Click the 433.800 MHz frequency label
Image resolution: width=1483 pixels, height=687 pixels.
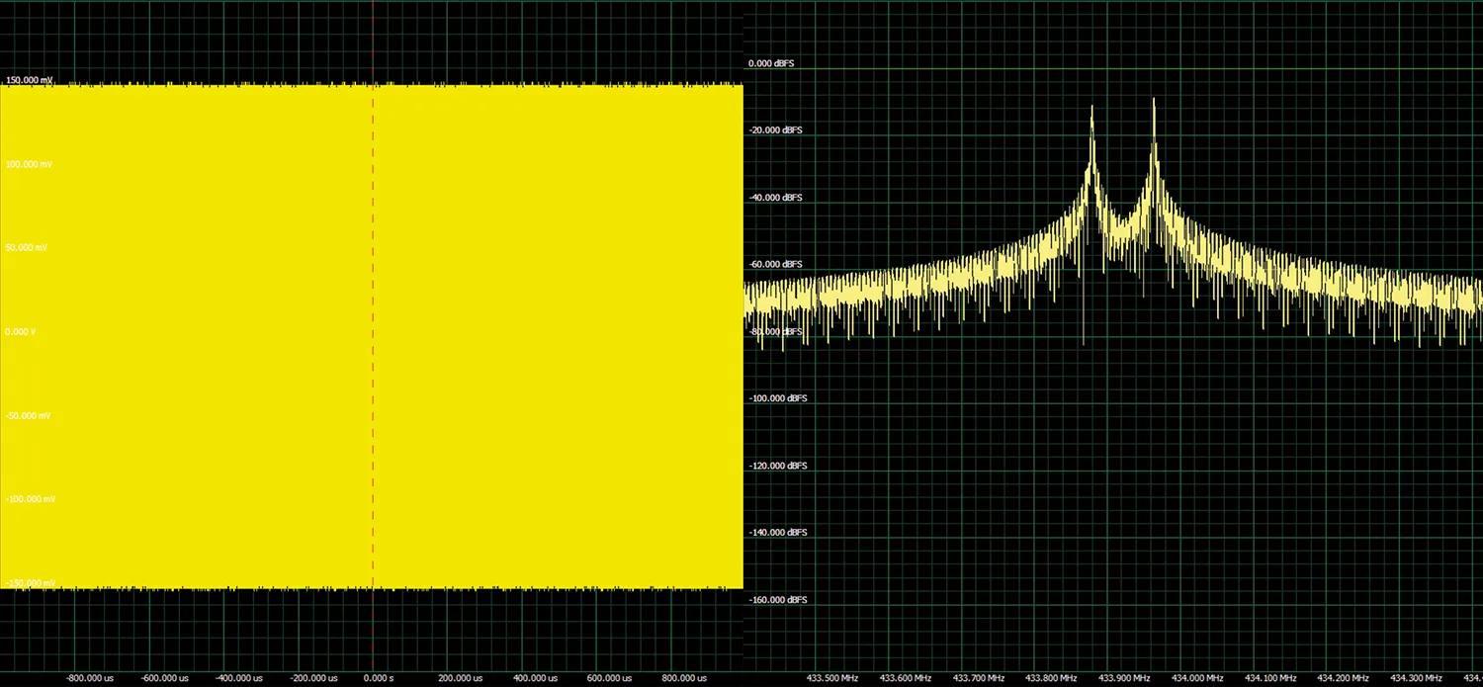pyautogui.click(x=1051, y=679)
